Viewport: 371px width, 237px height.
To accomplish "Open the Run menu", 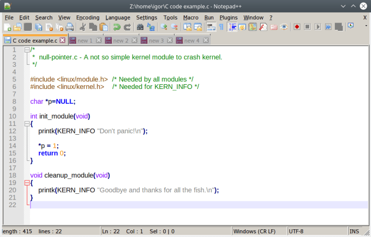I will [x=209, y=17].
